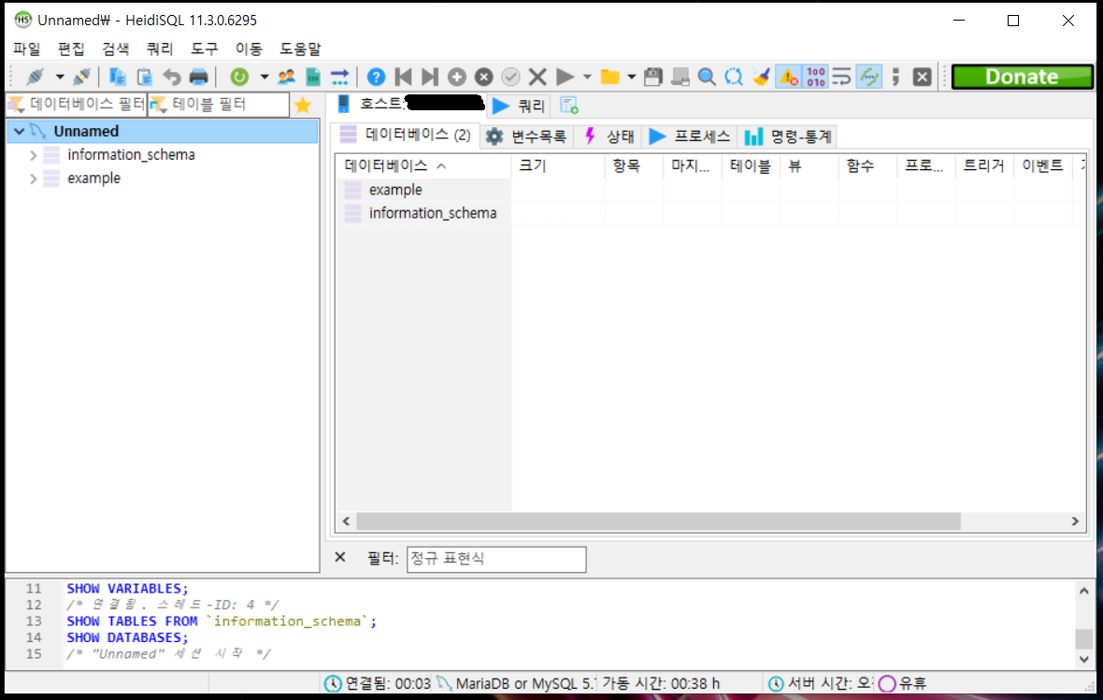Click the horizontal scrollbar right arrow
The image size is (1103, 700).
(1075, 521)
